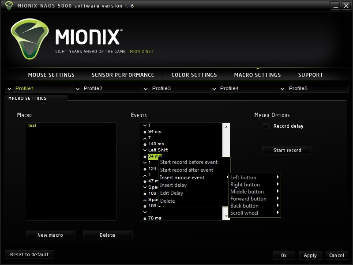Choose 'Start record before event'

coord(189,162)
